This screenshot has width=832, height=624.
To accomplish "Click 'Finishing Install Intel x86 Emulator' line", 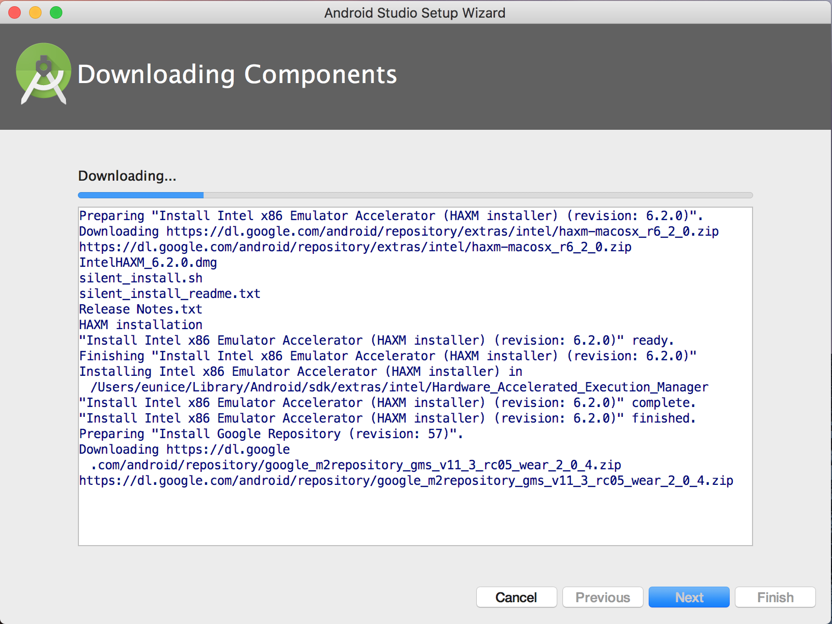I will click(387, 356).
